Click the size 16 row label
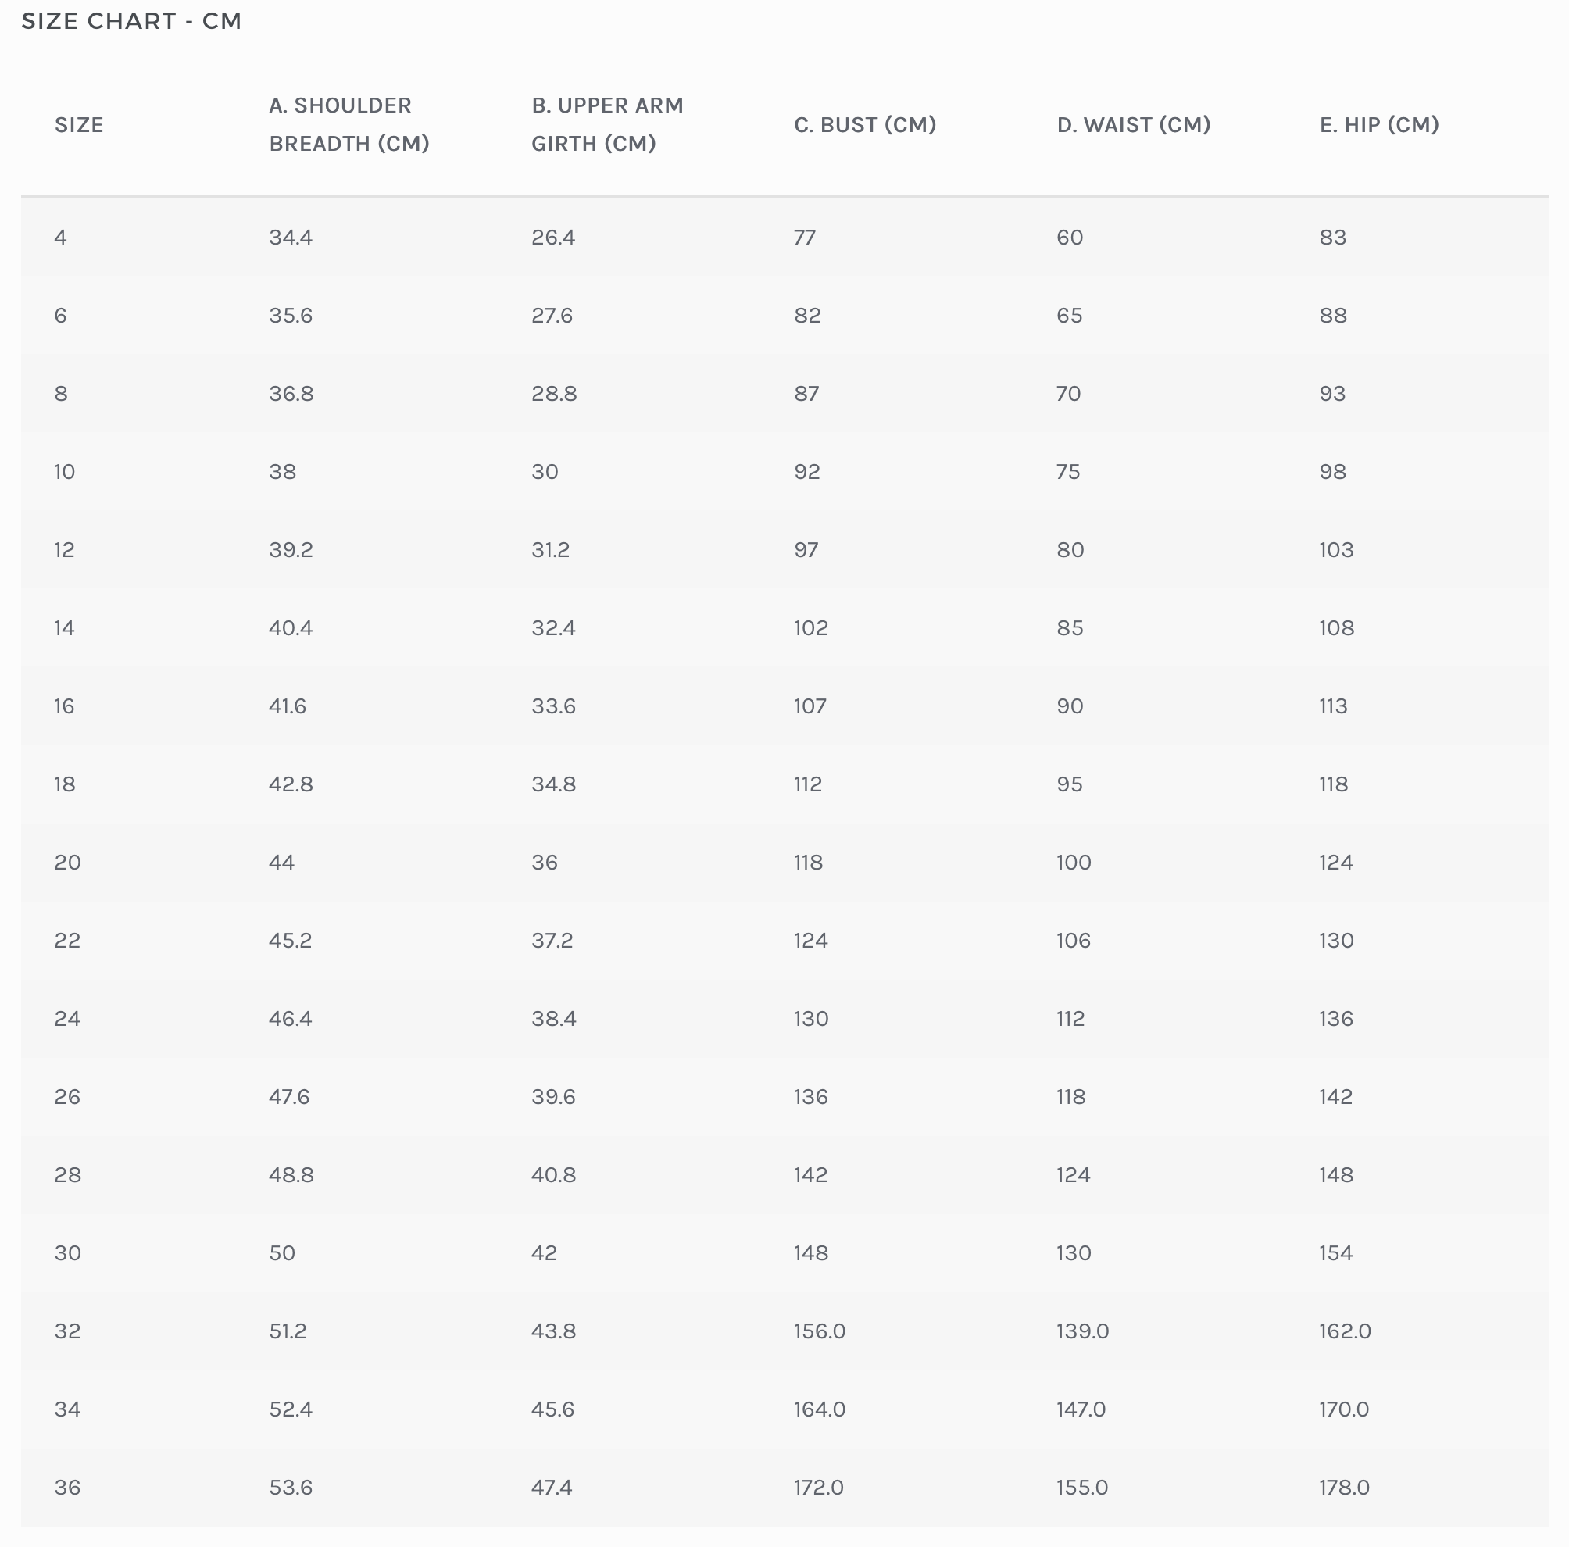 (x=65, y=706)
